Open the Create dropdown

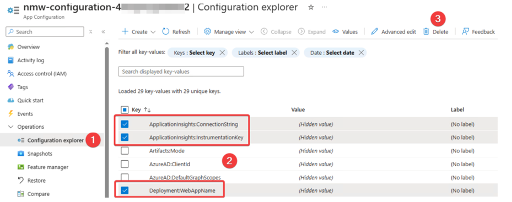(139, 32)
